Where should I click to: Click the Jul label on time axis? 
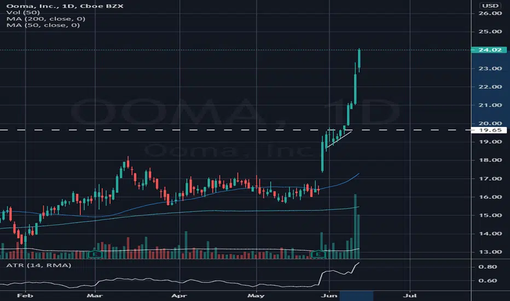tap(410, 296)
